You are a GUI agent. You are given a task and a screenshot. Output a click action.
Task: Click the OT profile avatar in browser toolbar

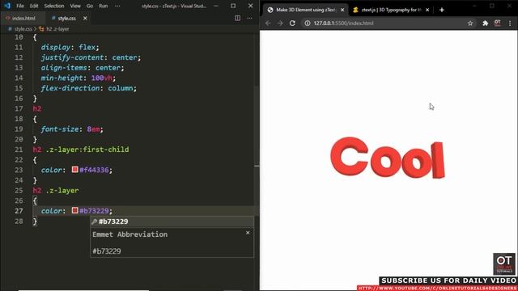pyautogui.click(x=497, y=23)
